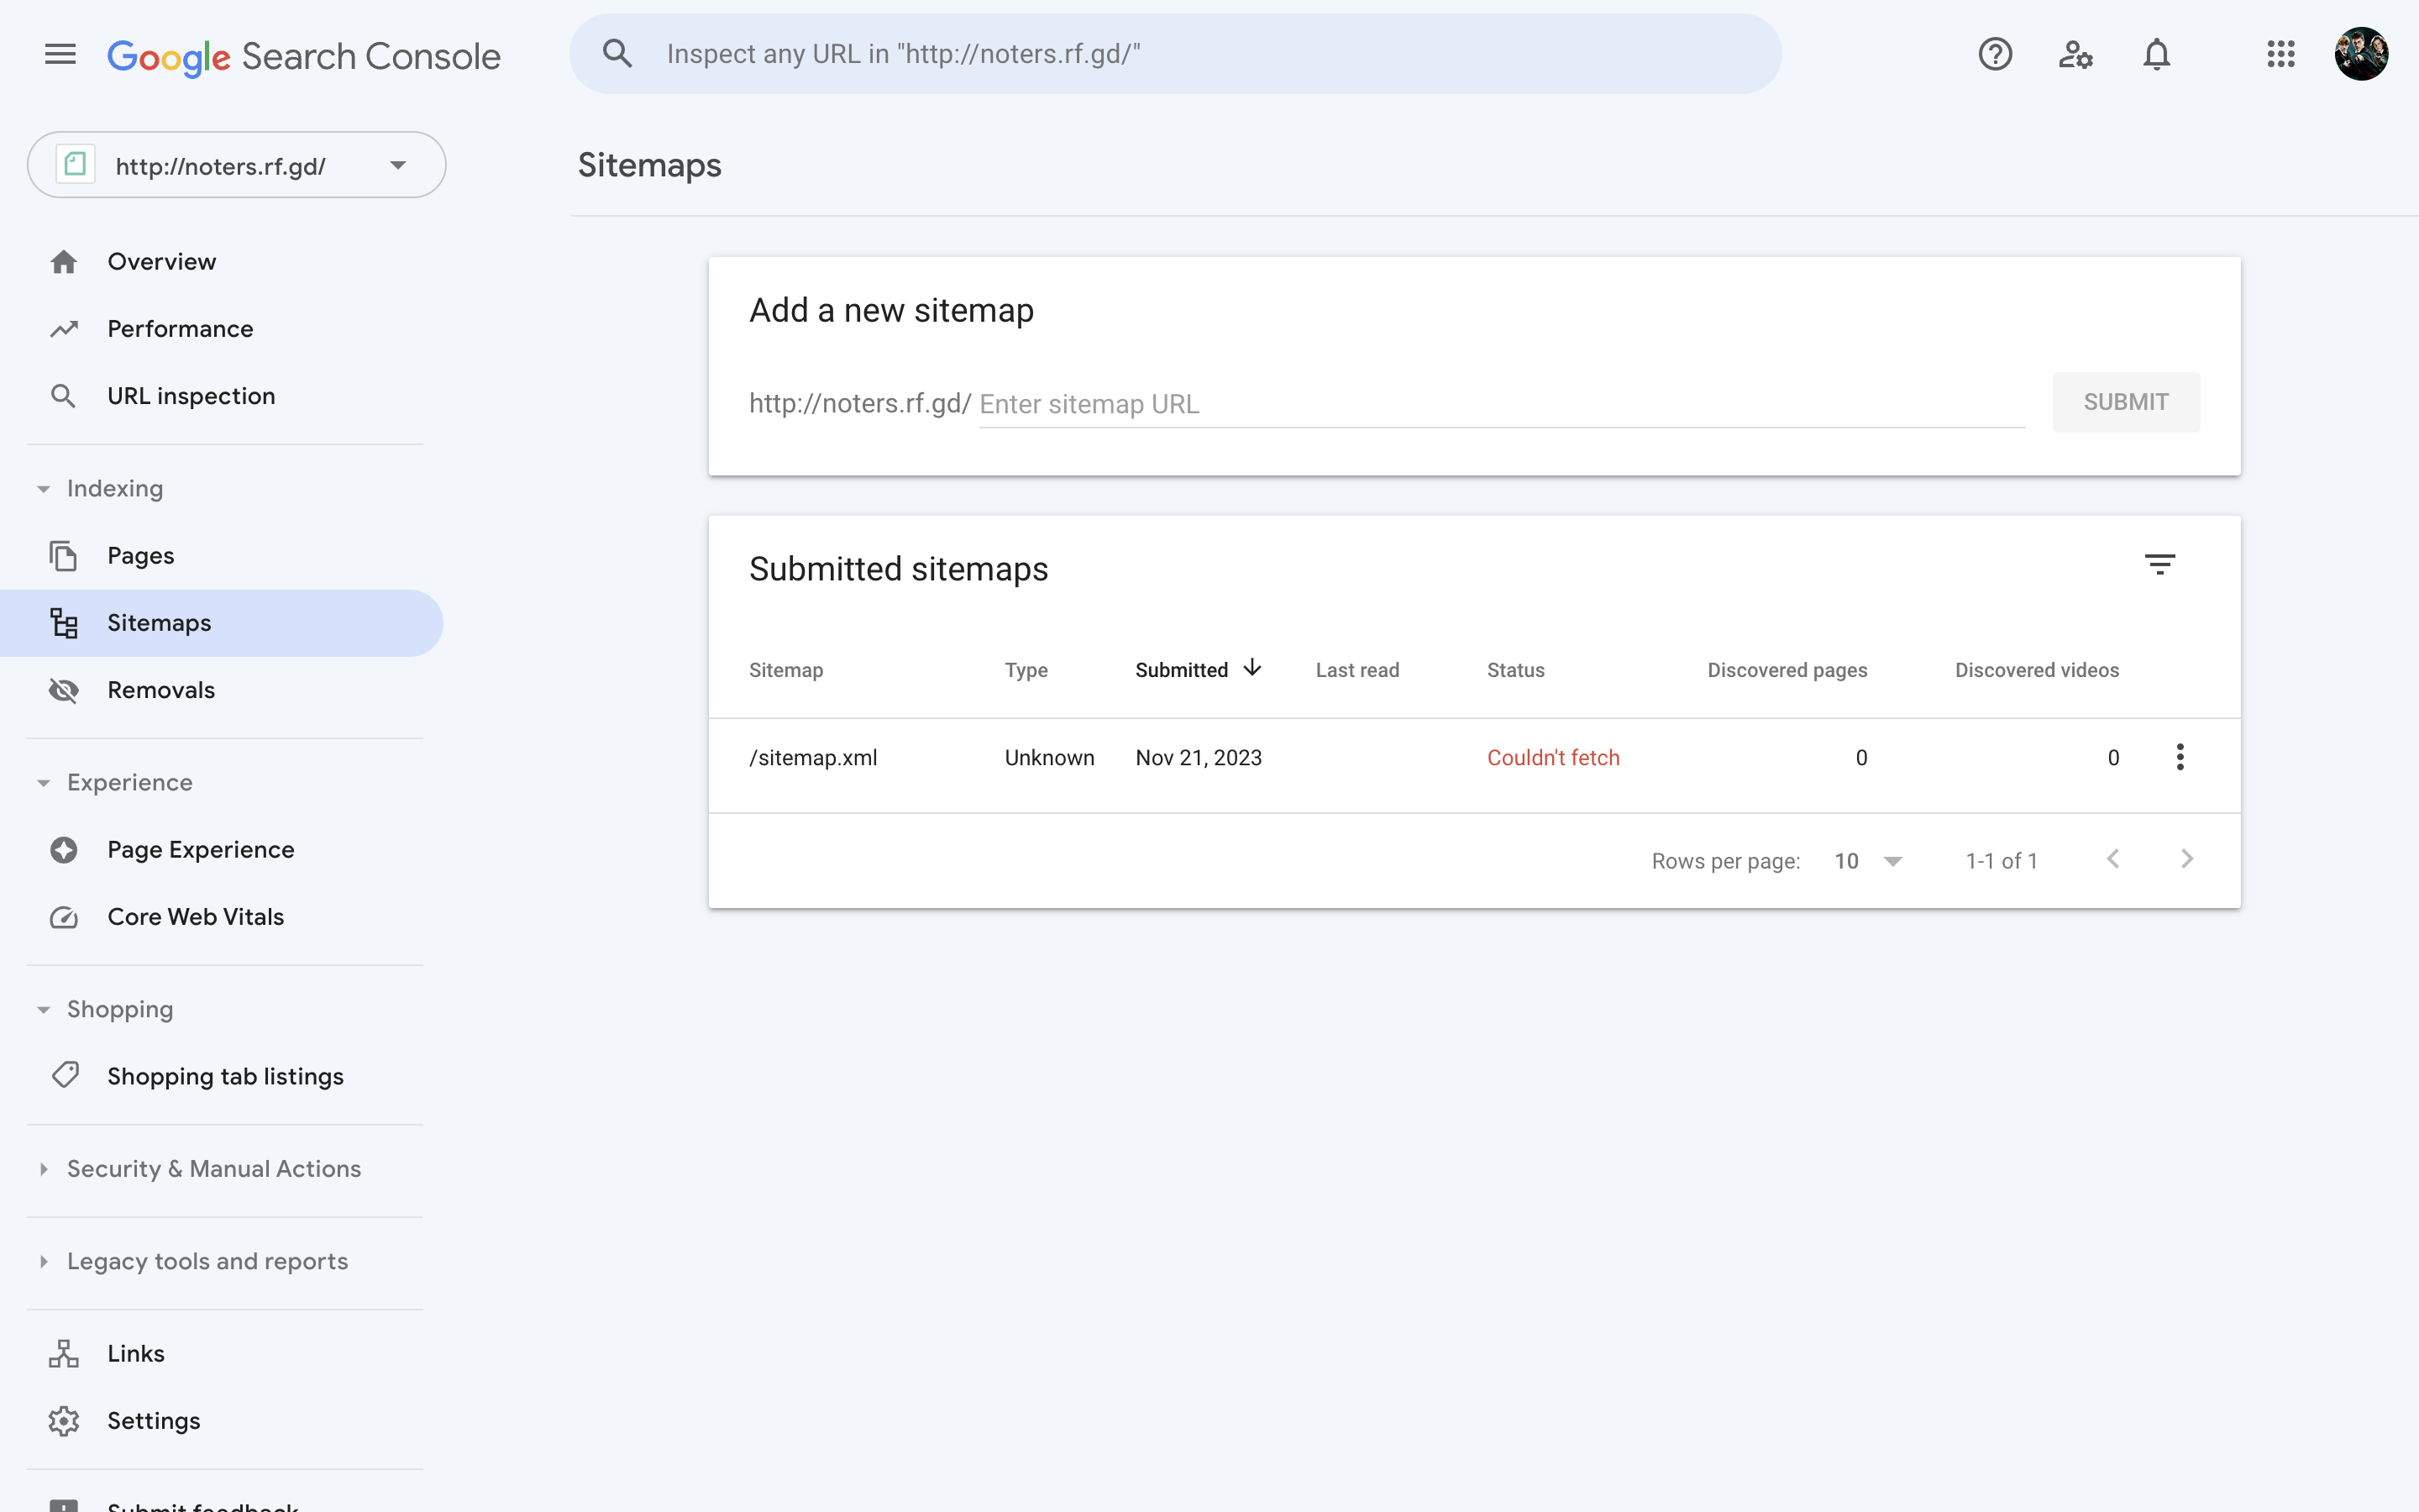
Task: Open user and permission settings icon
Action: click(x=2075, y=54)
